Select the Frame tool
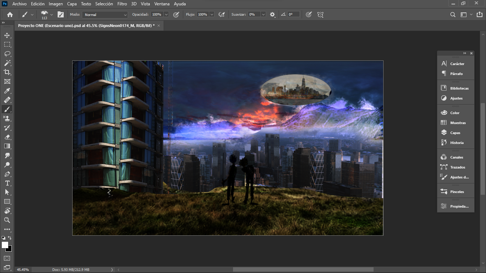This screenshot has width=486, height=273. 7,81
